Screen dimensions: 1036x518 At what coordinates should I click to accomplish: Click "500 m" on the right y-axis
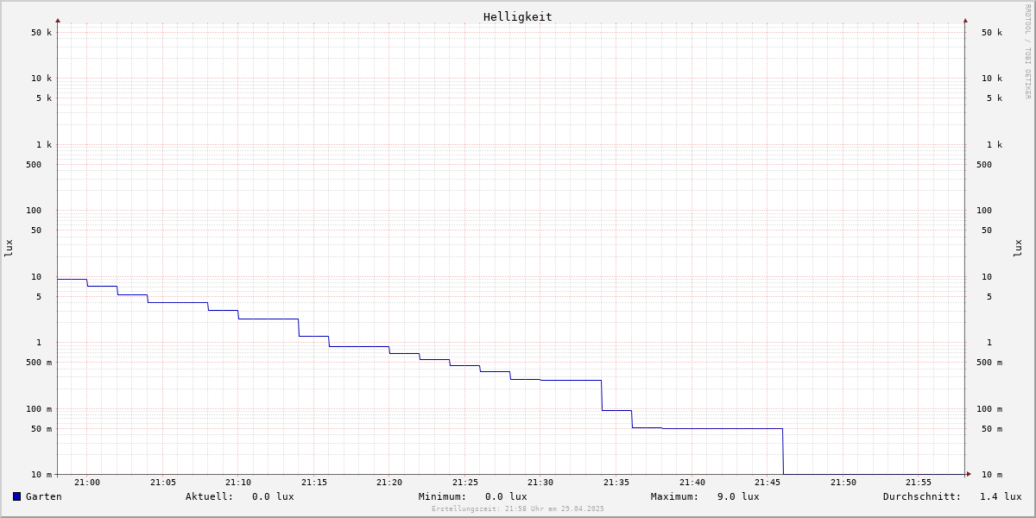(x=989, y=363)
